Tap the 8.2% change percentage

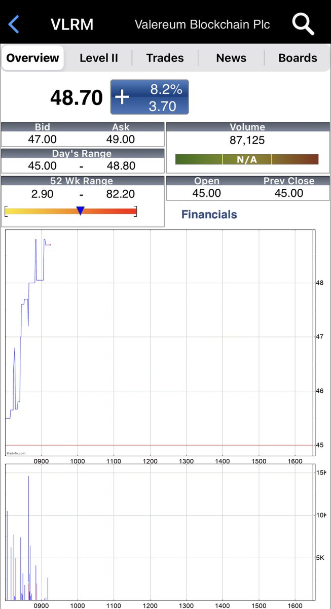166,89
